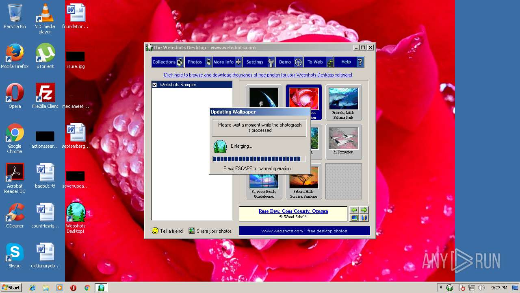Click the Enlarging progress bar in the dialog
Image resolution: width=520 pixels, height=293 pixels.
click(x=259, y=159)
